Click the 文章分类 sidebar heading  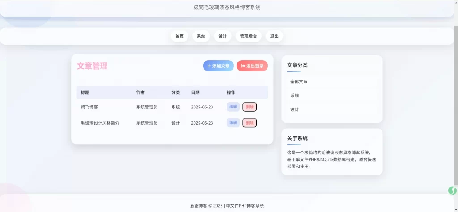297,65
